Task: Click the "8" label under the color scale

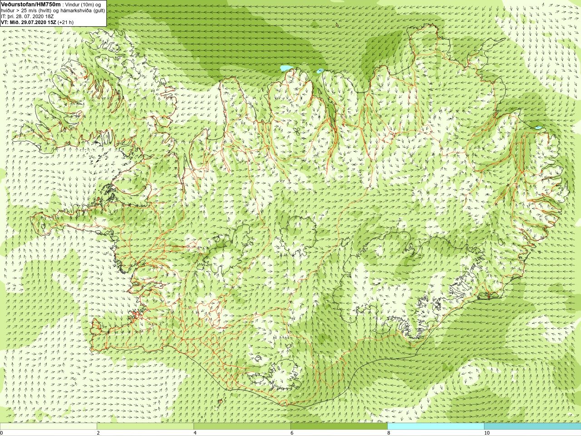Action: [389, 433]
